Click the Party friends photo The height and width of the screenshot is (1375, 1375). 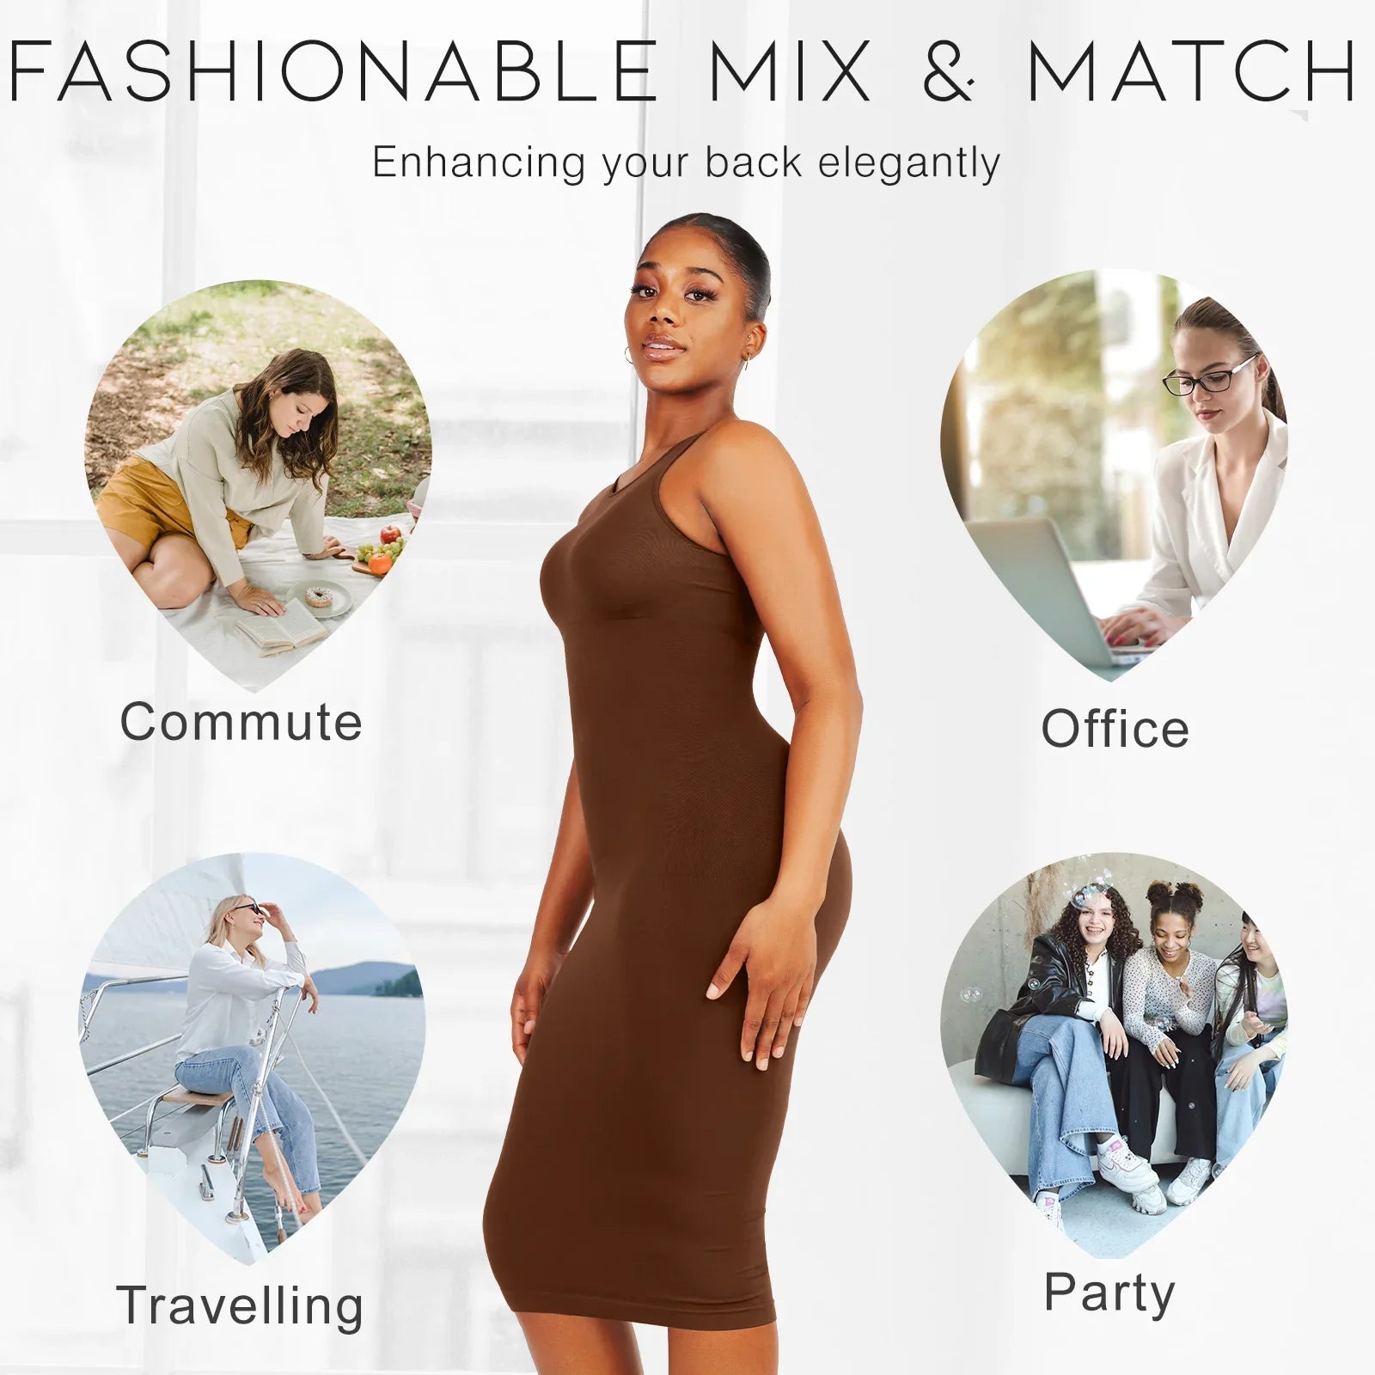[1115, 1054]
